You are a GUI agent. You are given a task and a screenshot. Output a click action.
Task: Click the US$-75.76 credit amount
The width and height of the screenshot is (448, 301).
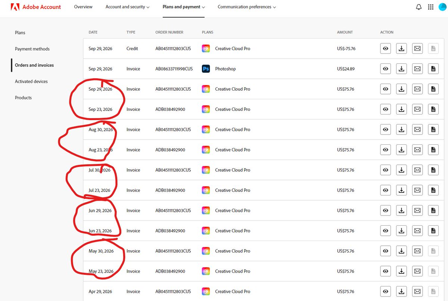[x=346, y=48]
